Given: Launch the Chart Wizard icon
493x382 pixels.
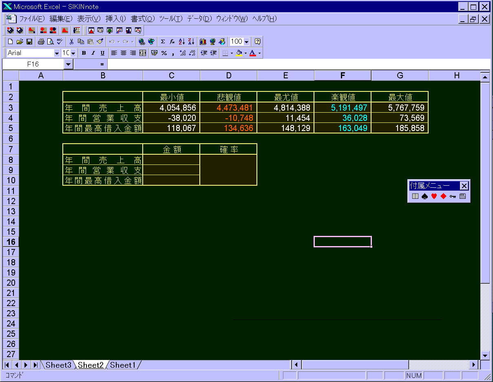Looking at the screenshot, I should 203,42.
